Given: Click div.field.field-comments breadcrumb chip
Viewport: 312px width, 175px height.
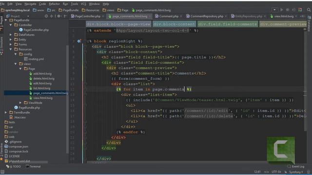Looking at the screenshot, I should point(228,24).
